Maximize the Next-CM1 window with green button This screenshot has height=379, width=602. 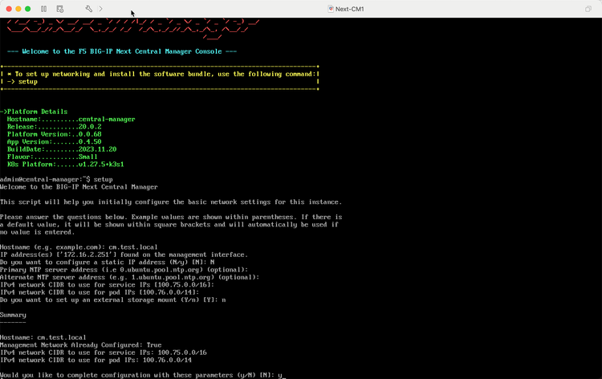[x=27, y=9]
